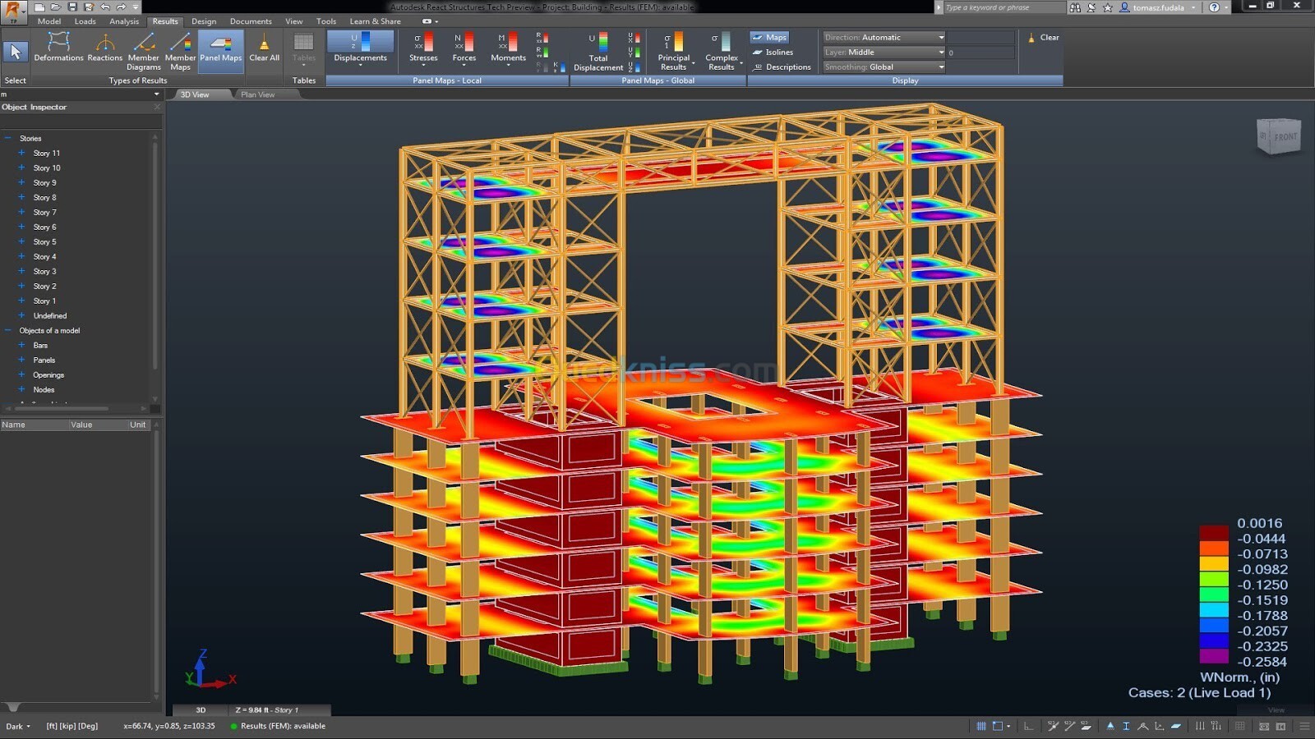Viewport: 1315px width, 739px height.
Task: Expand the Story 11 tree node
Action: [x=21, y=153]
